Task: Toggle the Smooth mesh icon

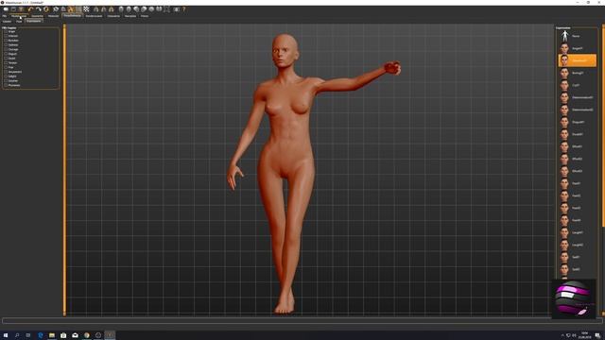Action: (x=56, y=9)
